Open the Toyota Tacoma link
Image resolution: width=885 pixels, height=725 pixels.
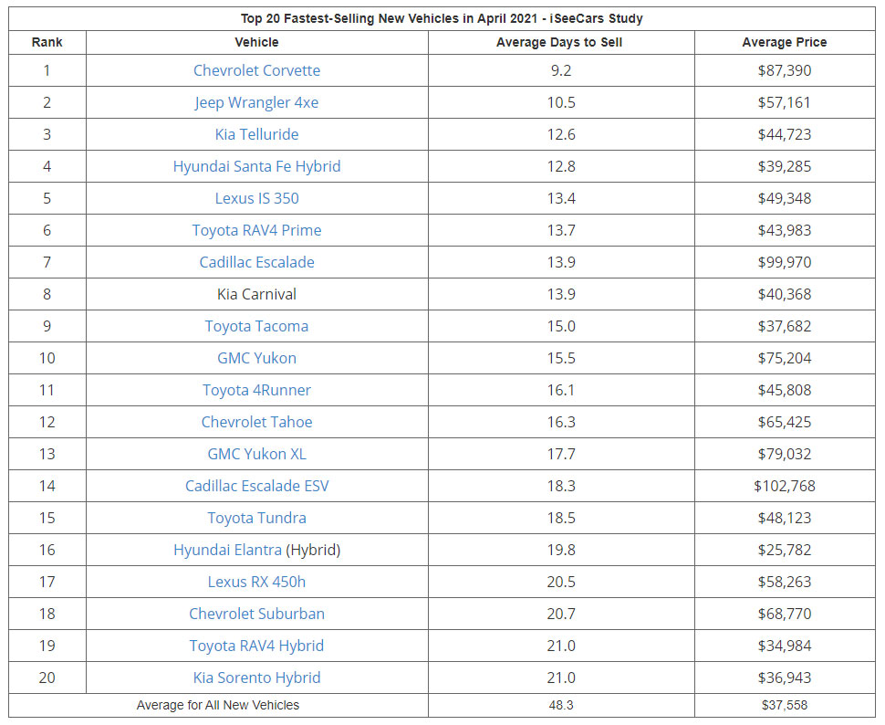click(x=256, y=326)
